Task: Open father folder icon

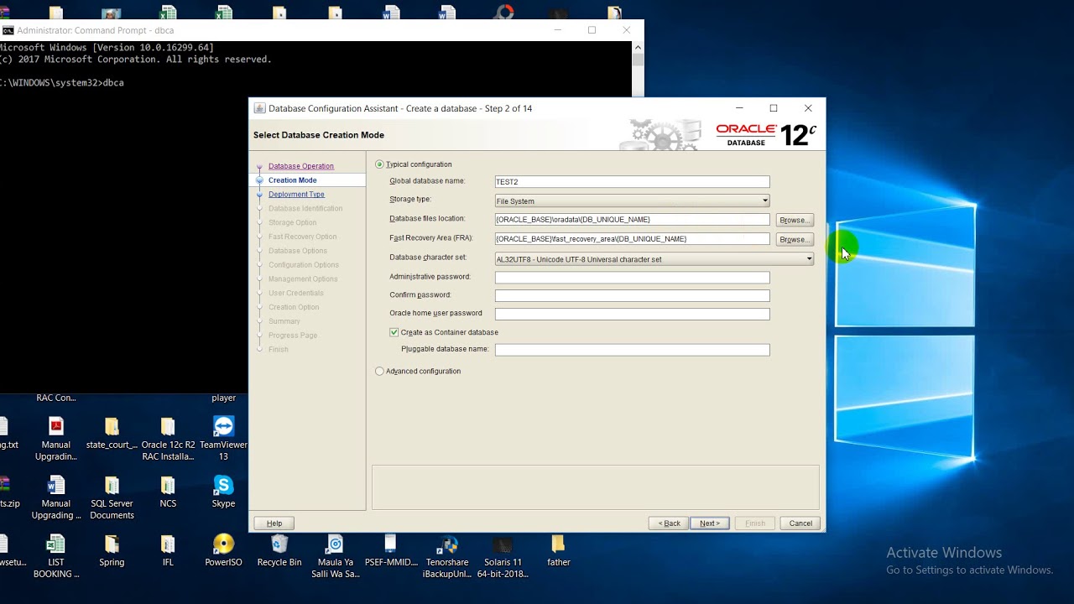Action: 559,551
